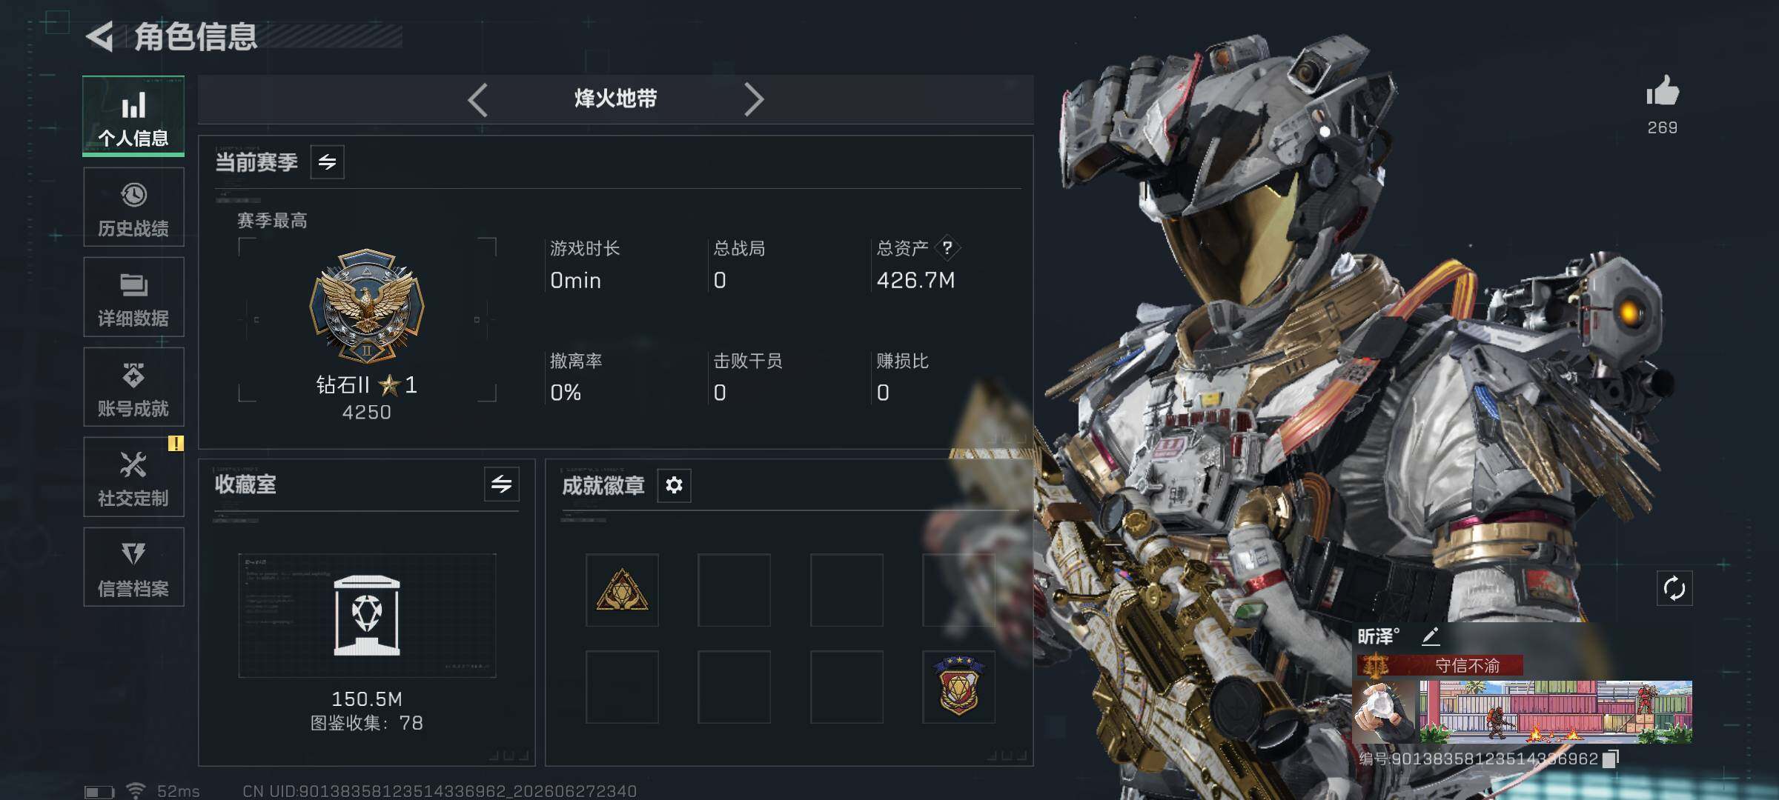
Task: Edit nickname with pencil icon next to 昕泽
Action: 1431,636
